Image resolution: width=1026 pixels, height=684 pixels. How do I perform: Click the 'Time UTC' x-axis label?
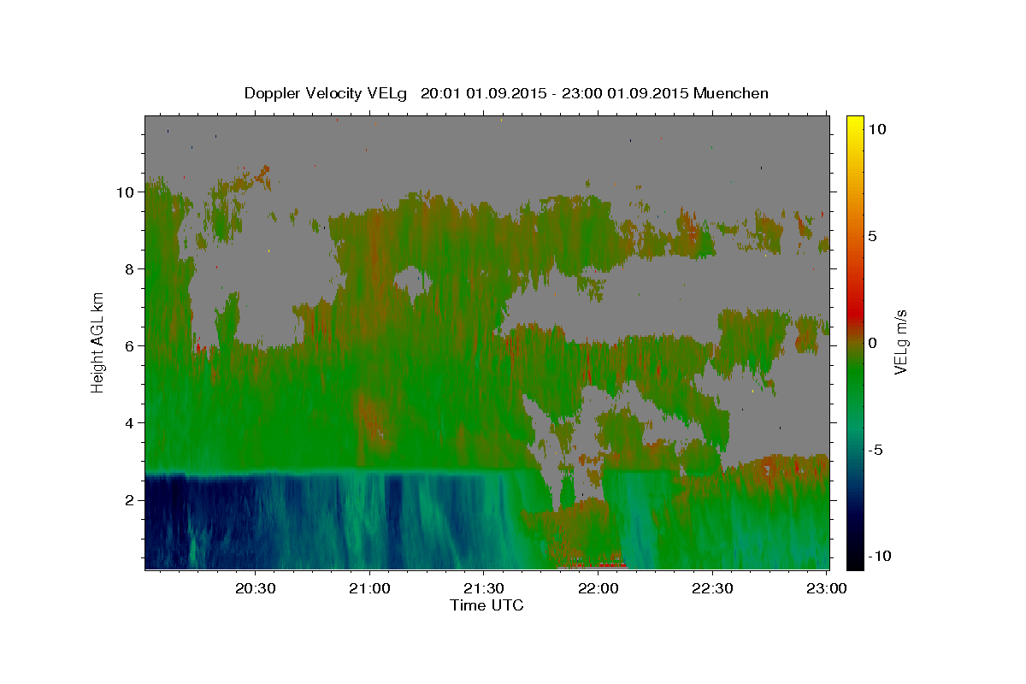coord(486,605)
